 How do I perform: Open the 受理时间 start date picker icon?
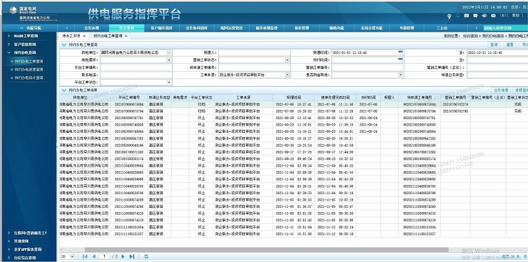[x=400, y=52]
